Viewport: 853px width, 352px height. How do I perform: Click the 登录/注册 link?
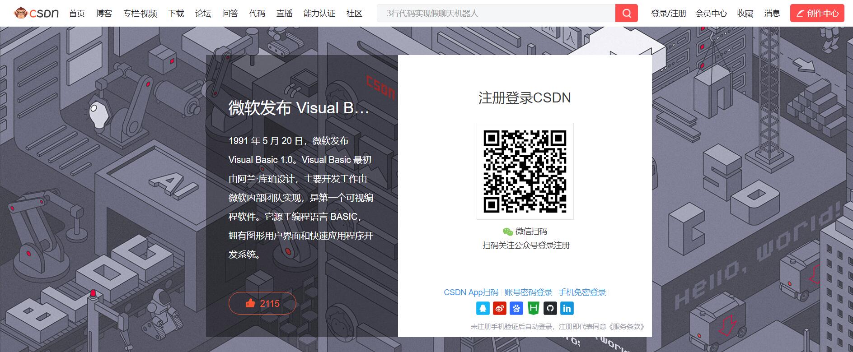coord(668,14)
